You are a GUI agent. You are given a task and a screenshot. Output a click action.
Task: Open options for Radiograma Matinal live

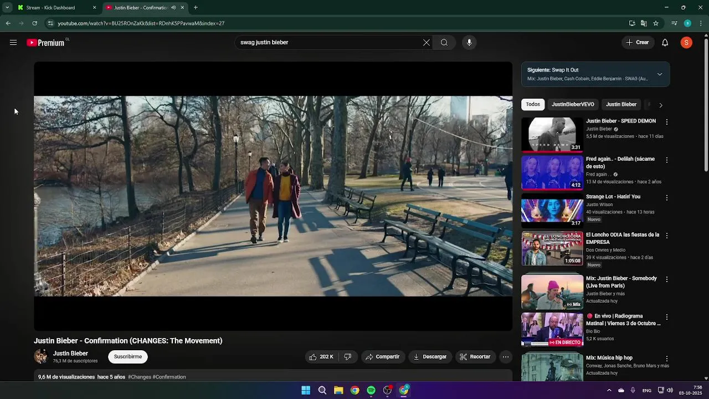tap(667, 317)
